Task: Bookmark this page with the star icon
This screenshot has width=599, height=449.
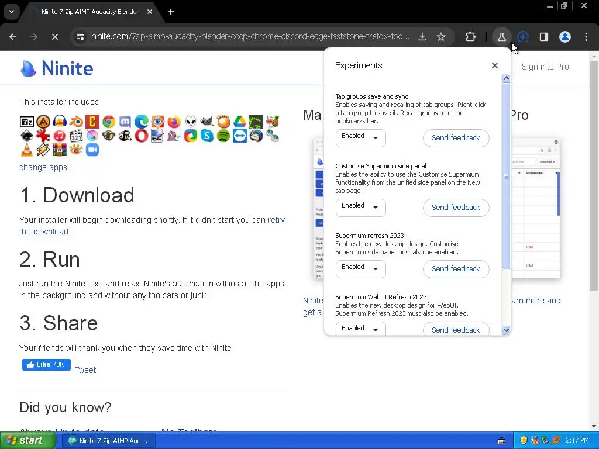Action: point(441,37)
